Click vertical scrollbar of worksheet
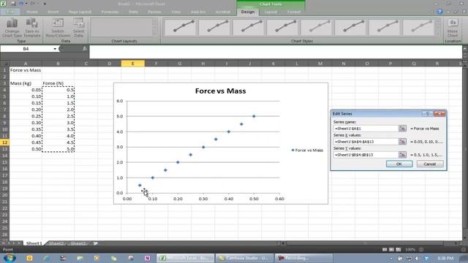 (x=465, y=152)
